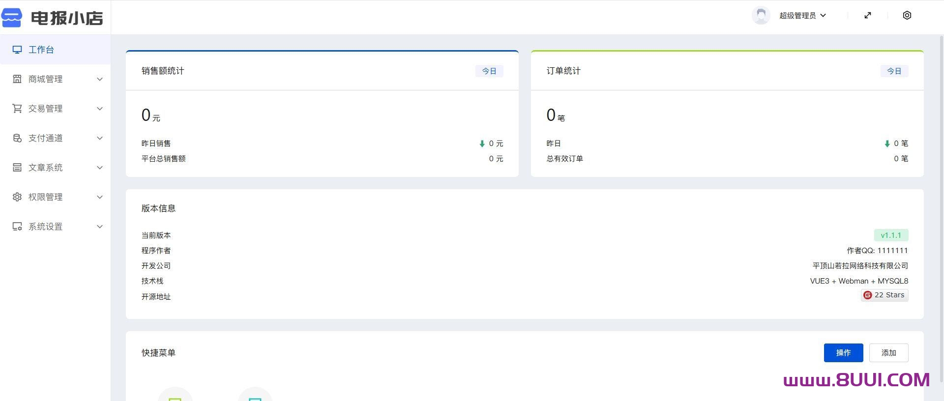Click the blue 操作 button
Viewport: 944px width, 401px height.
point(843,353)
